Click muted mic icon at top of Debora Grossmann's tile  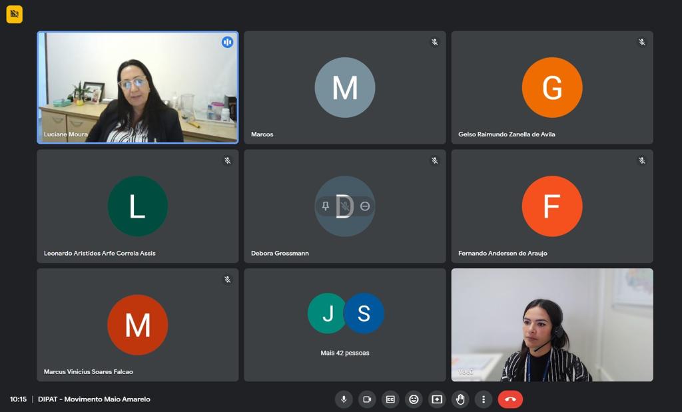(434, 161)
